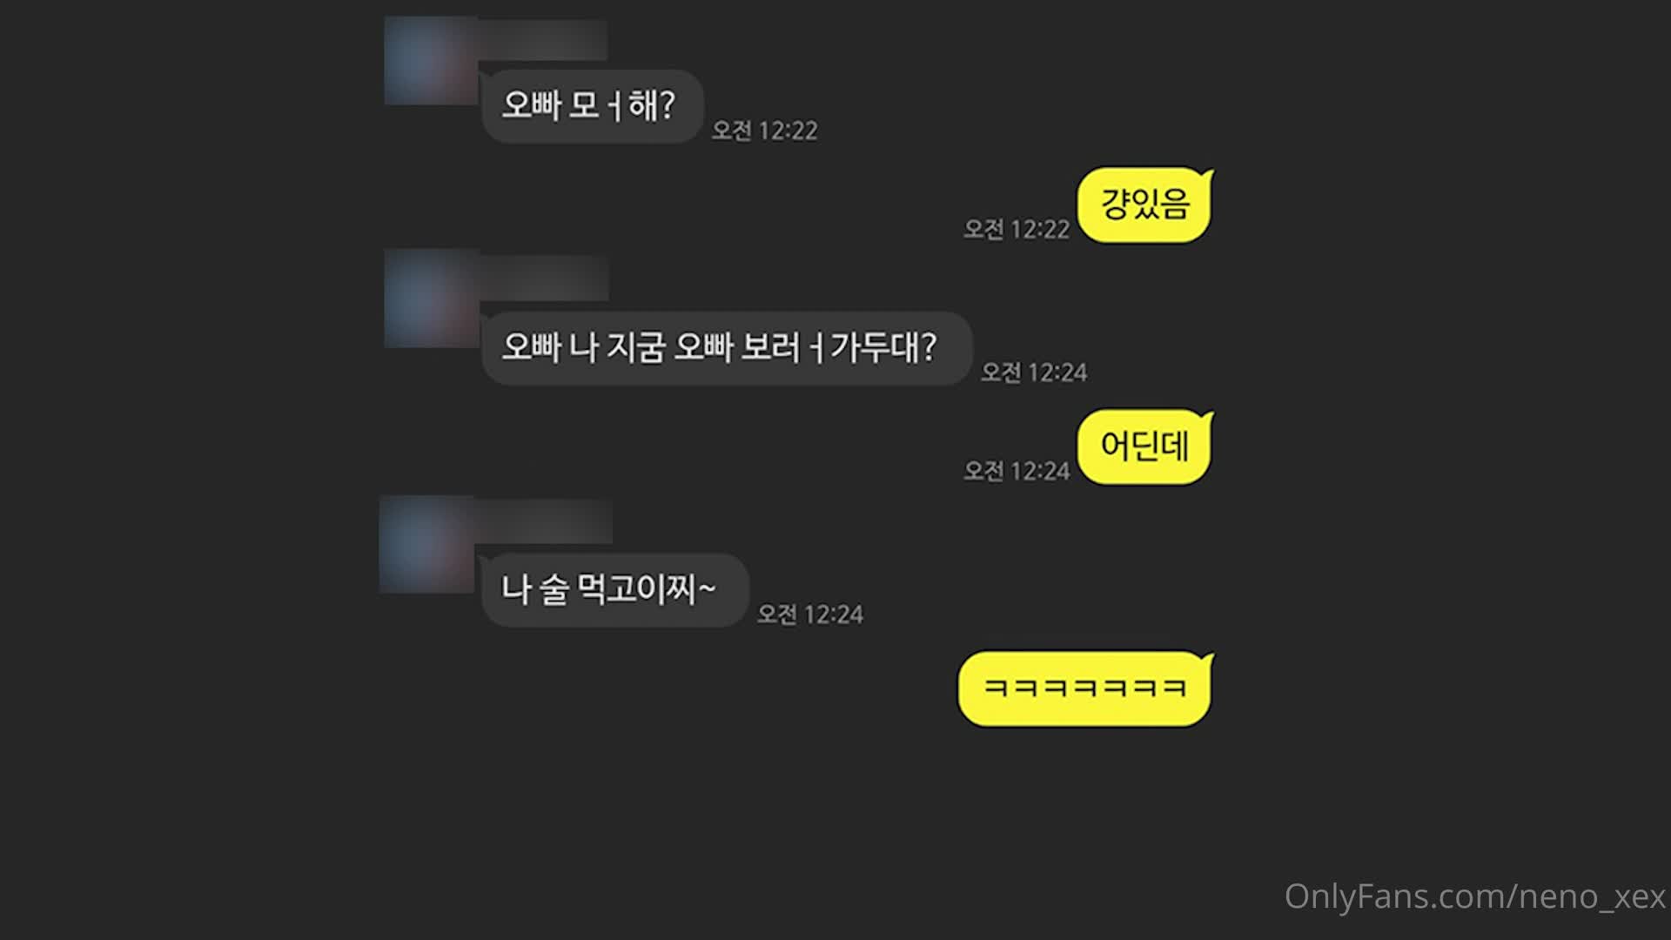Select the yellow ㅋㅋㅋㅋㅋㅋㅋ bubble
The height and width of the screenshot is (940, 1671).
pyautogui.click(x=1085, y=688)
